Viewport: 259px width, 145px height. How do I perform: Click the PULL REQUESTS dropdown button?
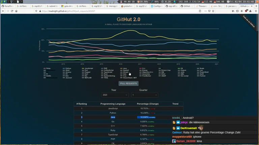click(x=128, y=83)
